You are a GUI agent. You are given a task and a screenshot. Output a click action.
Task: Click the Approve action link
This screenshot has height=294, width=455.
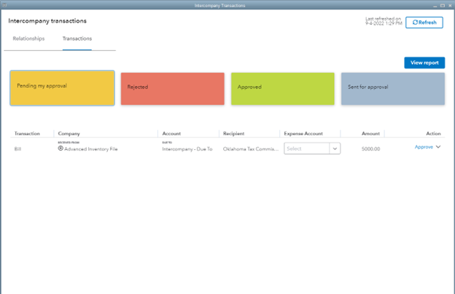[x=424, y=147]
